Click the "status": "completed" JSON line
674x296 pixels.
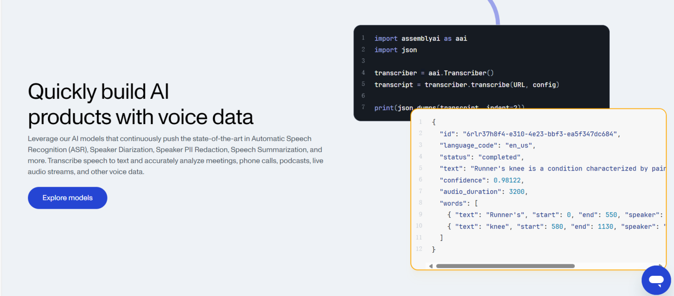tap(481, 157)
